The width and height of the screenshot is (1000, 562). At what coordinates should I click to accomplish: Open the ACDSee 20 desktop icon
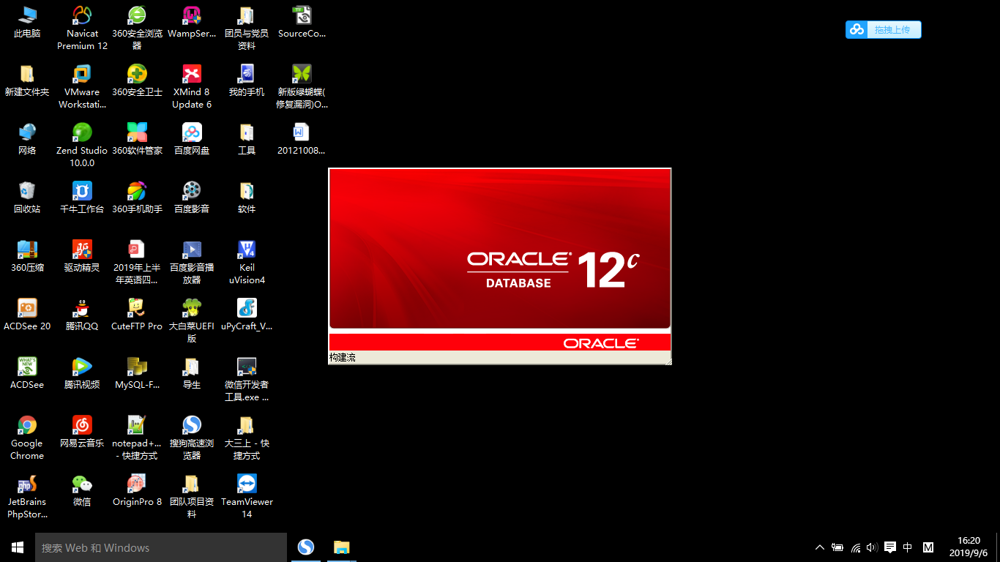coord(27,315)
